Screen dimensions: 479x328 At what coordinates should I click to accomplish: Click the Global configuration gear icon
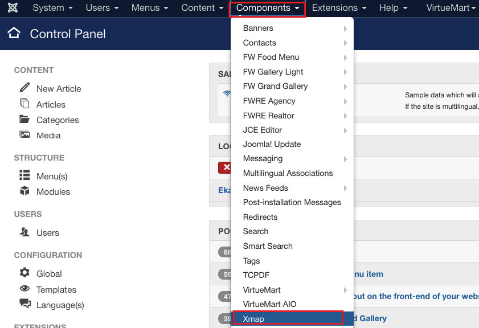(x=24, y=273)
